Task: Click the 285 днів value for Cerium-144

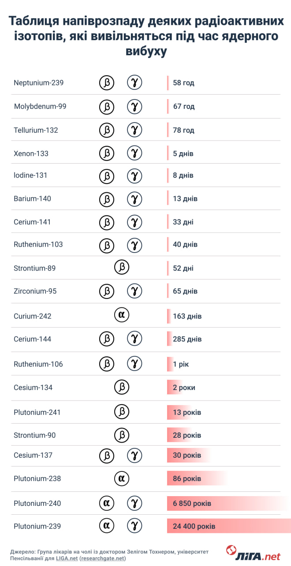Action: tap(187, 339)
